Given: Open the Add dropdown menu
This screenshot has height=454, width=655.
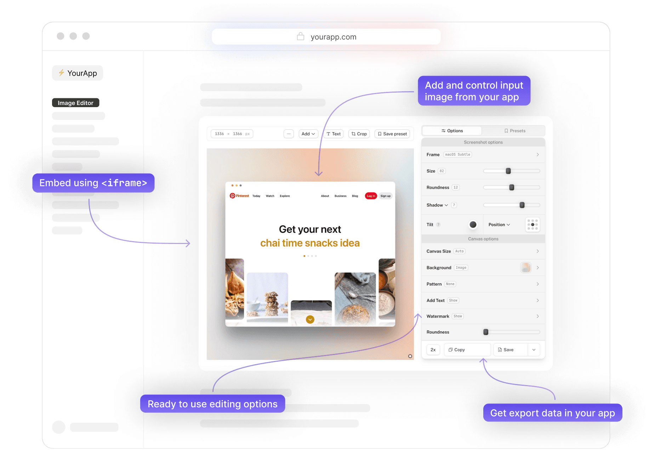Looking at the screenshot, I should point(308,134).
